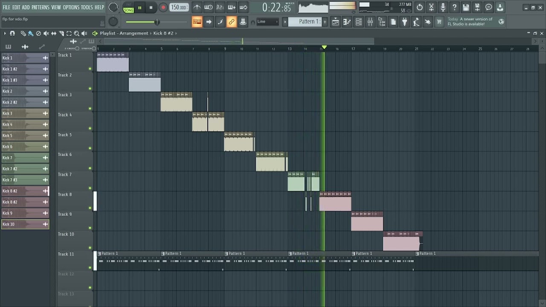The image size is (546, 307).
Task: Toggle the metronome icon
Action: 197,7
